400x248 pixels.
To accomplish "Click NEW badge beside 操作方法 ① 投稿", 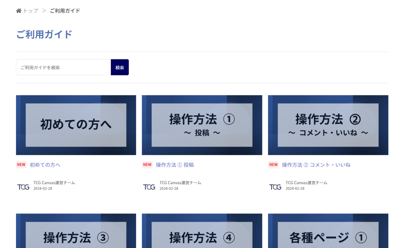I will coord(147,165).
